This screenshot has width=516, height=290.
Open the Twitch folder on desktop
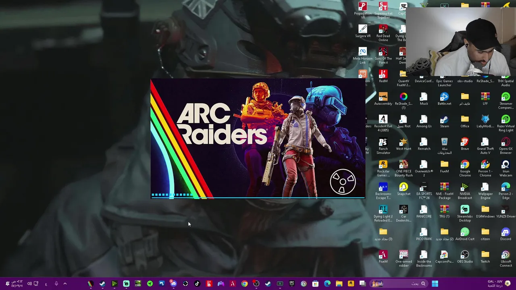pyautogui.click(x=485, y=257)
